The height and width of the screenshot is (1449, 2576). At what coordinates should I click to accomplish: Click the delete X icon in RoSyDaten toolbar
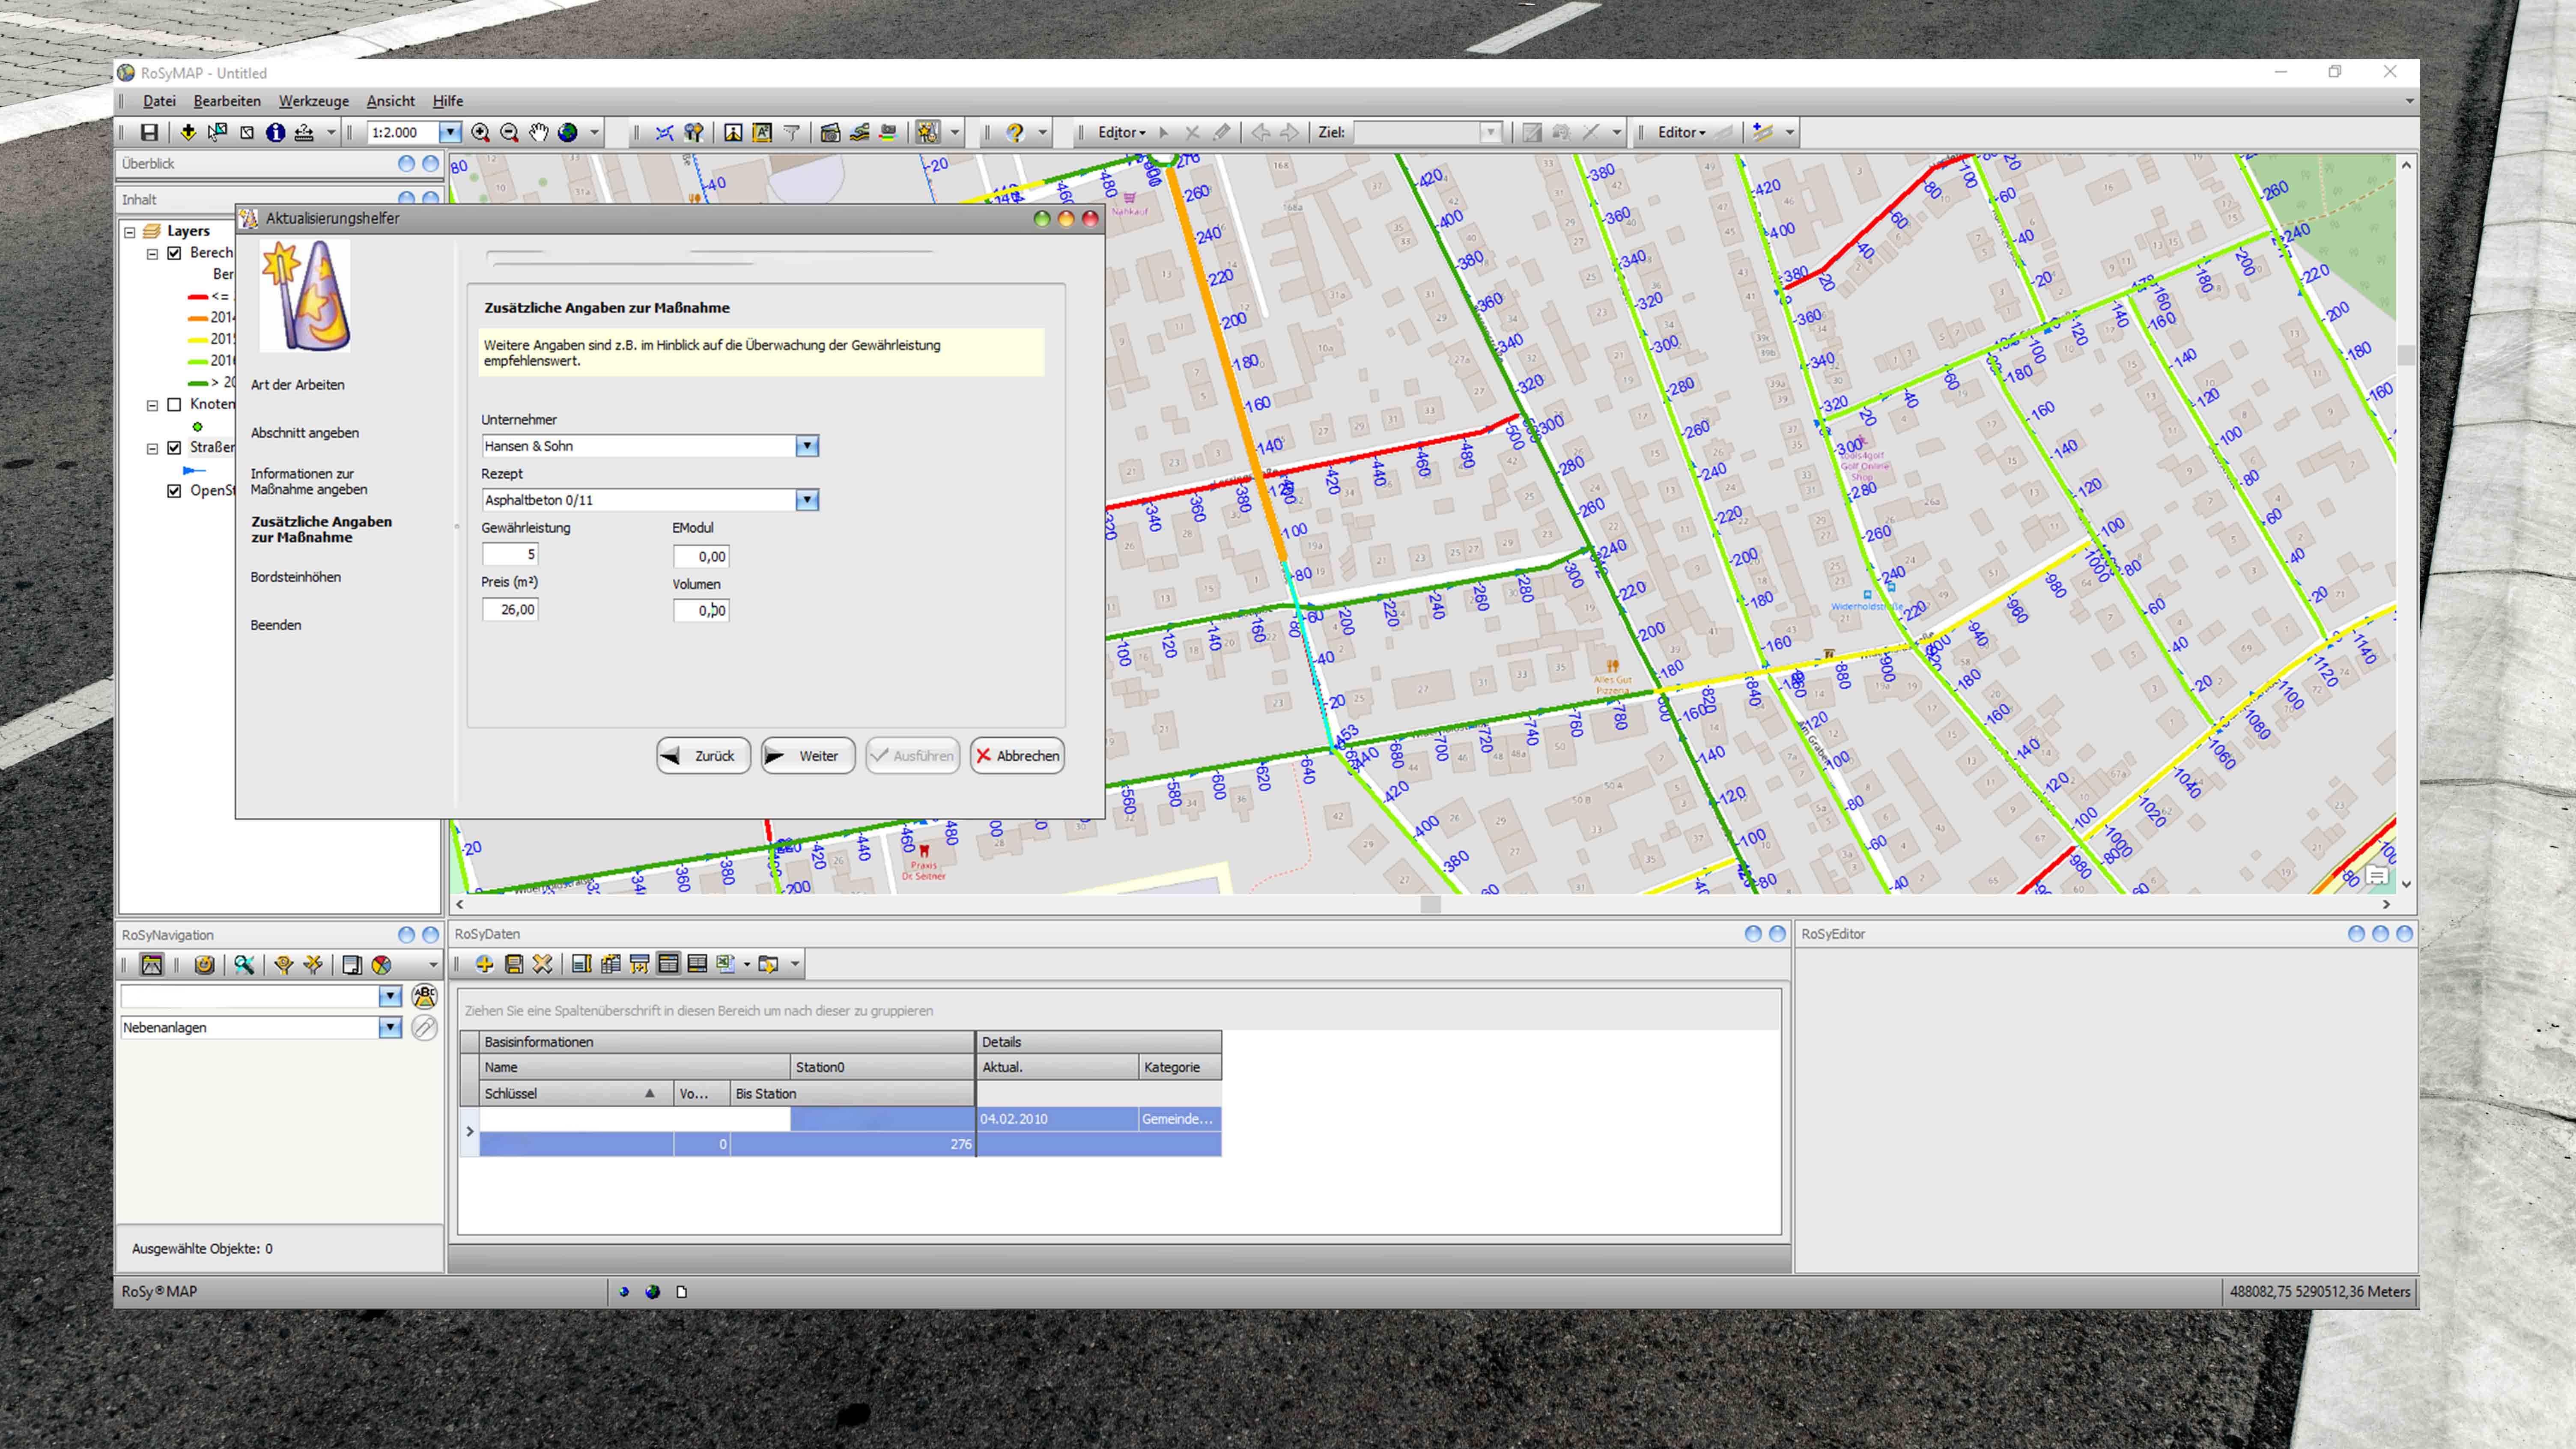pyautogui.click(x=542, y=964)
